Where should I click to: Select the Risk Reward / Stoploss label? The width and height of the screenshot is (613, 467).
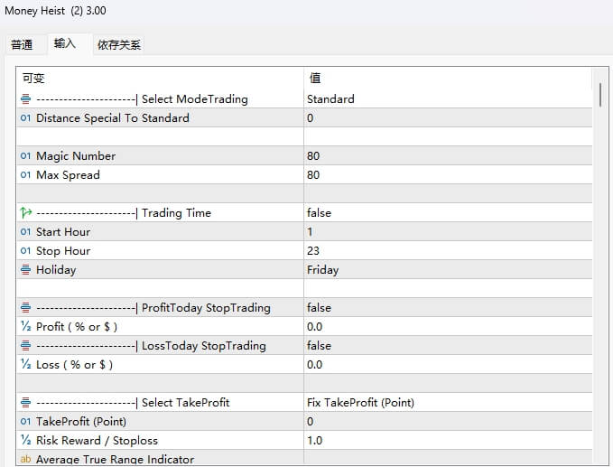coord(97,441)
